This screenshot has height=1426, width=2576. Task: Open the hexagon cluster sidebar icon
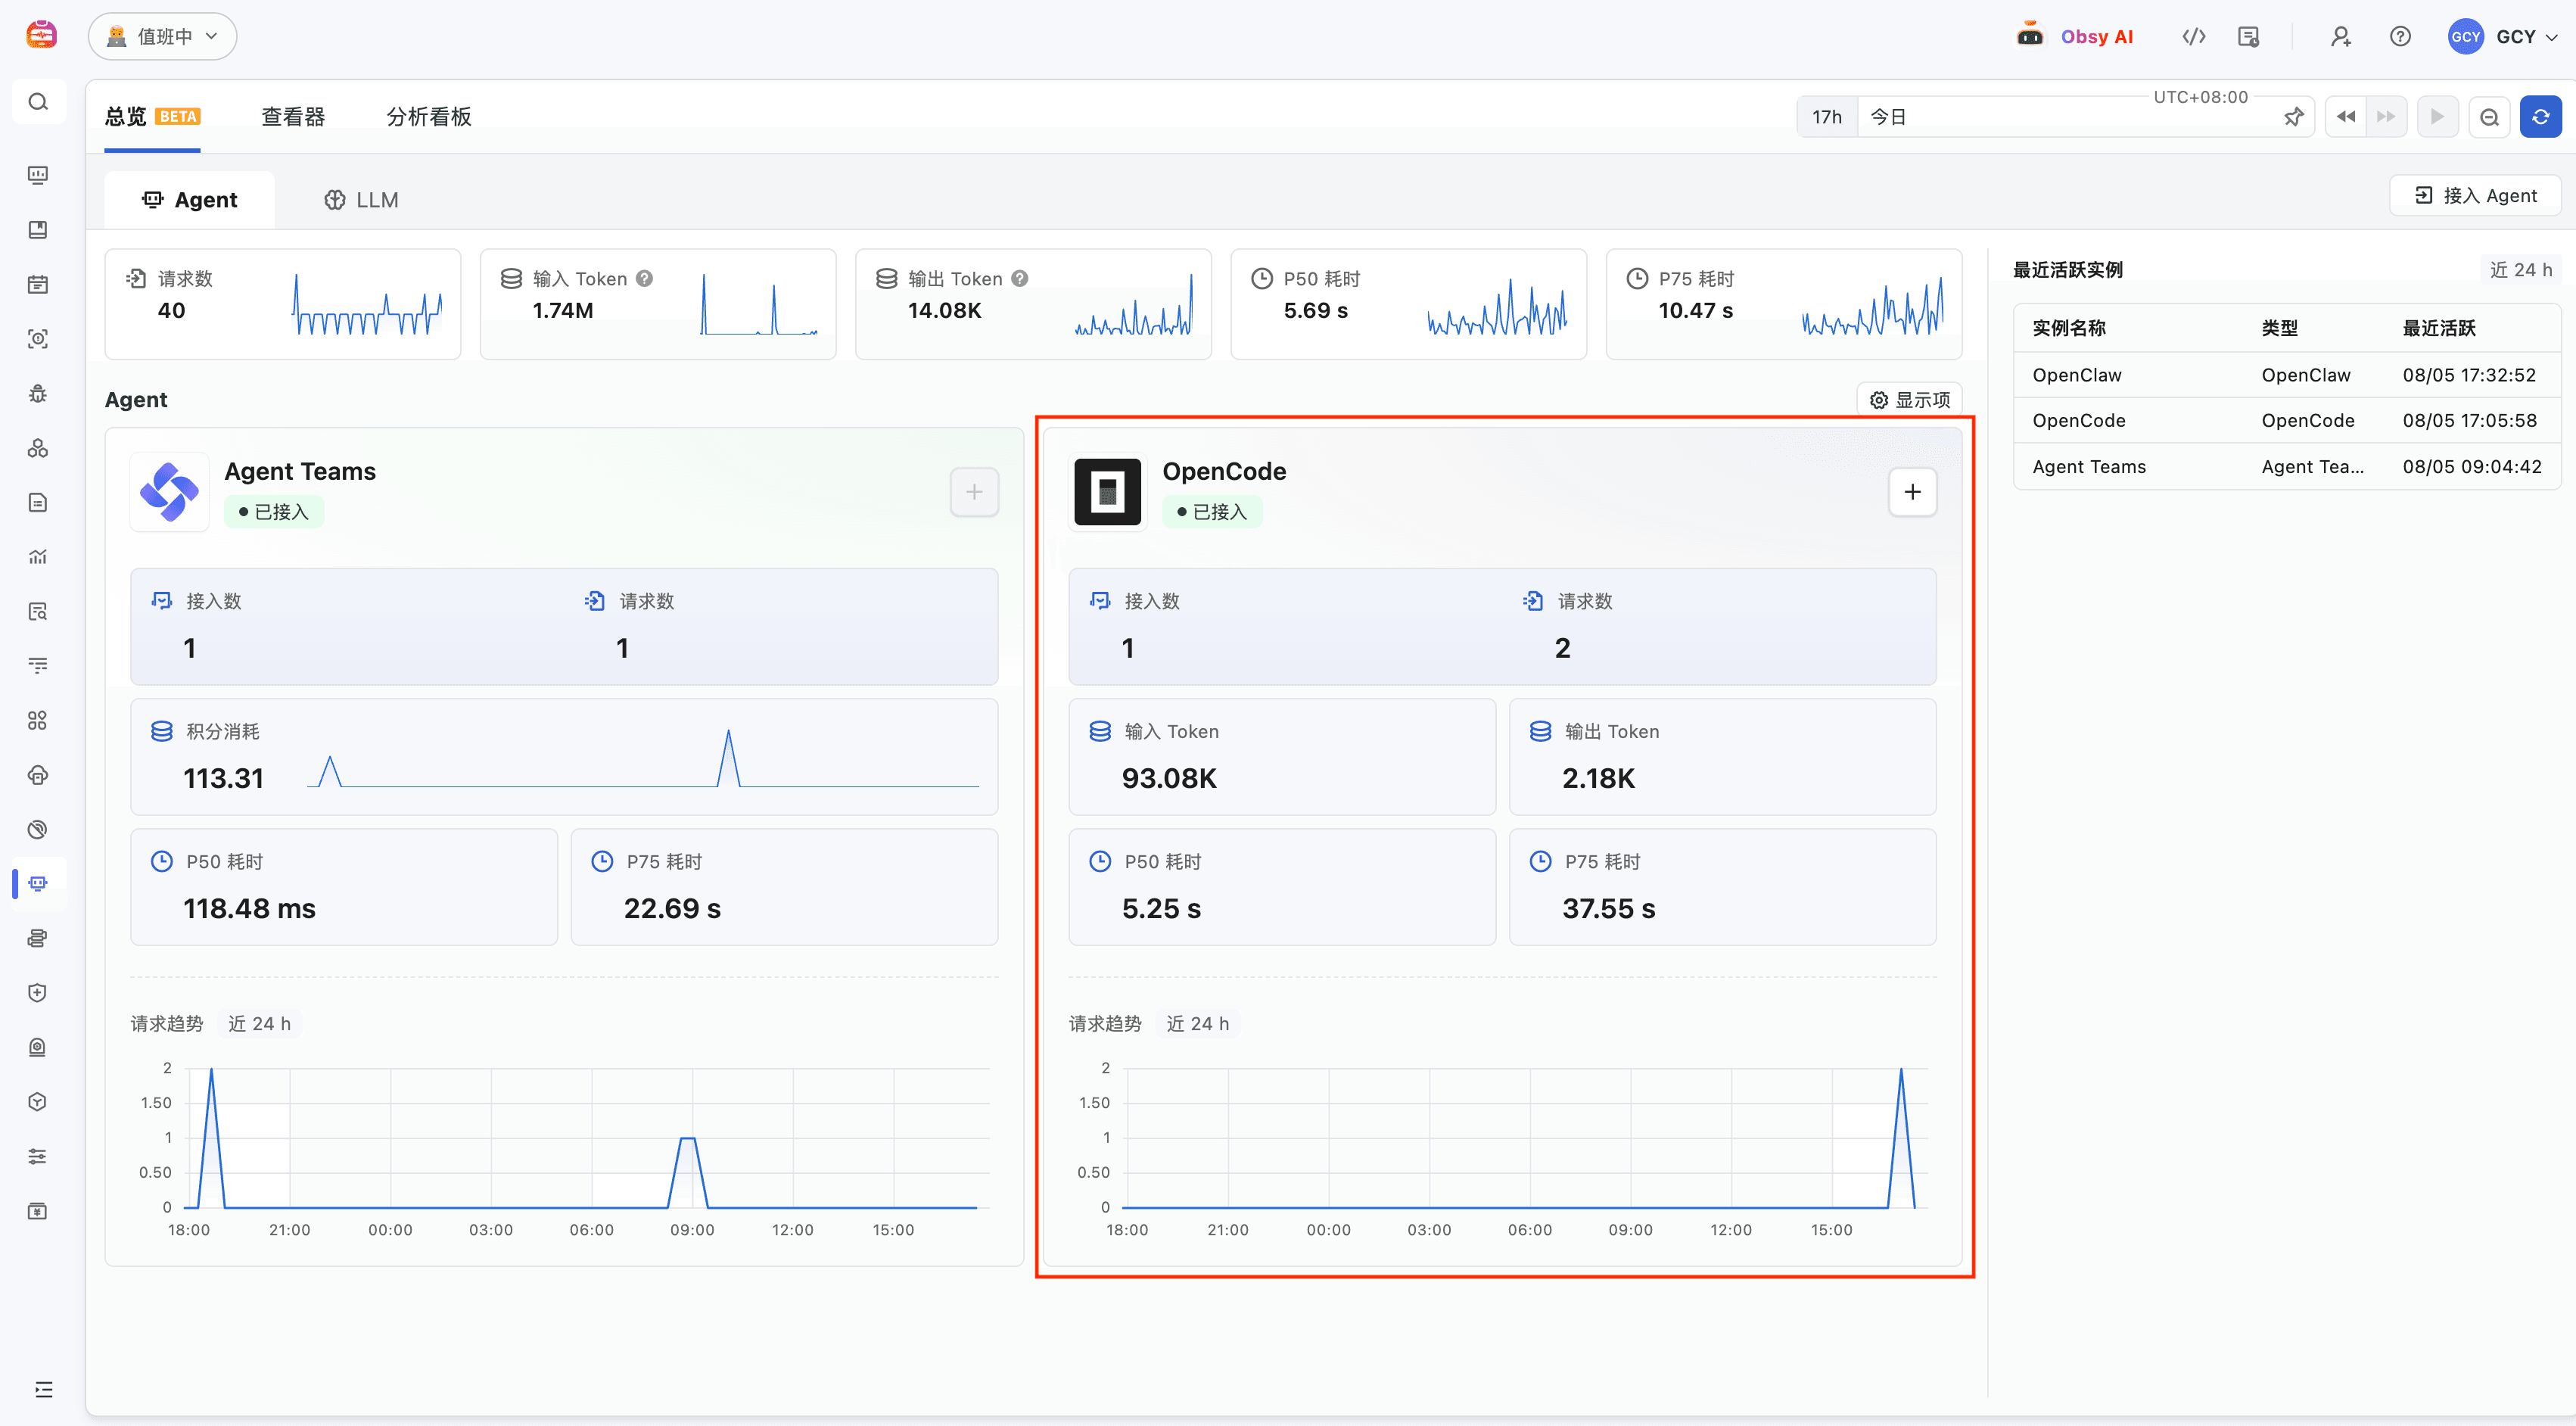[x=38, y=448]
